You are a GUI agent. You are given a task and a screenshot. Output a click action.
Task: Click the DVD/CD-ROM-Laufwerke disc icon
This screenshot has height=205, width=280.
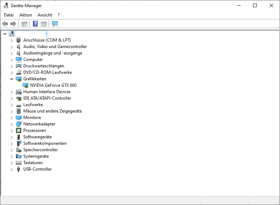coord(19,72)
